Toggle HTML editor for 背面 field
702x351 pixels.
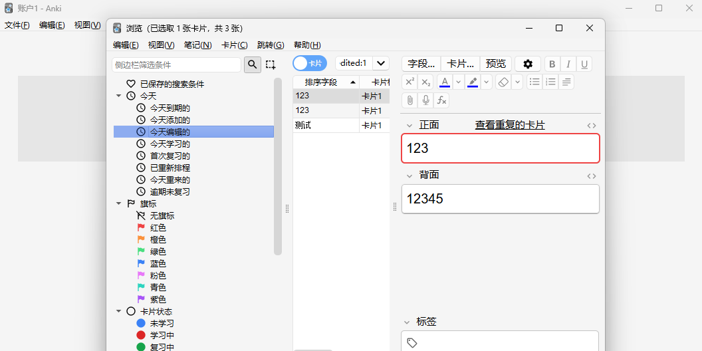tap(592, 176)
